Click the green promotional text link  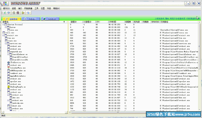tap(177, 19)
